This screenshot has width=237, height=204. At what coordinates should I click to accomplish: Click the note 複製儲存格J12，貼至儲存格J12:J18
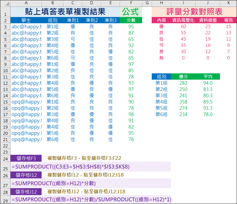(86, 192)
